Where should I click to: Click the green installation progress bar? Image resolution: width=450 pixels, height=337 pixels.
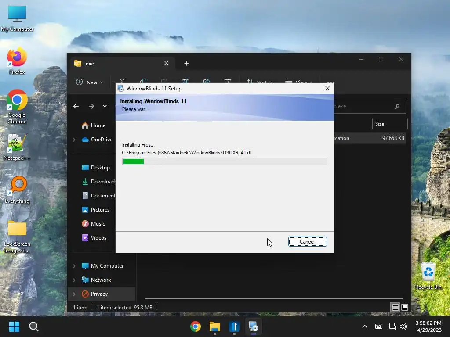point(225,161)
